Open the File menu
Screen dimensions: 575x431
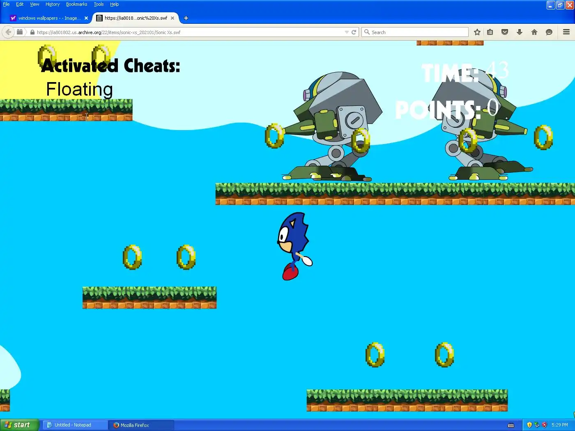(x=6, y=4)
